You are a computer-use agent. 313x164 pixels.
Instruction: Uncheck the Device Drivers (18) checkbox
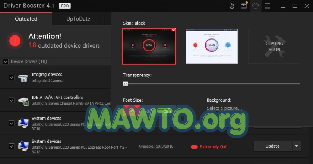coord(6,61)
